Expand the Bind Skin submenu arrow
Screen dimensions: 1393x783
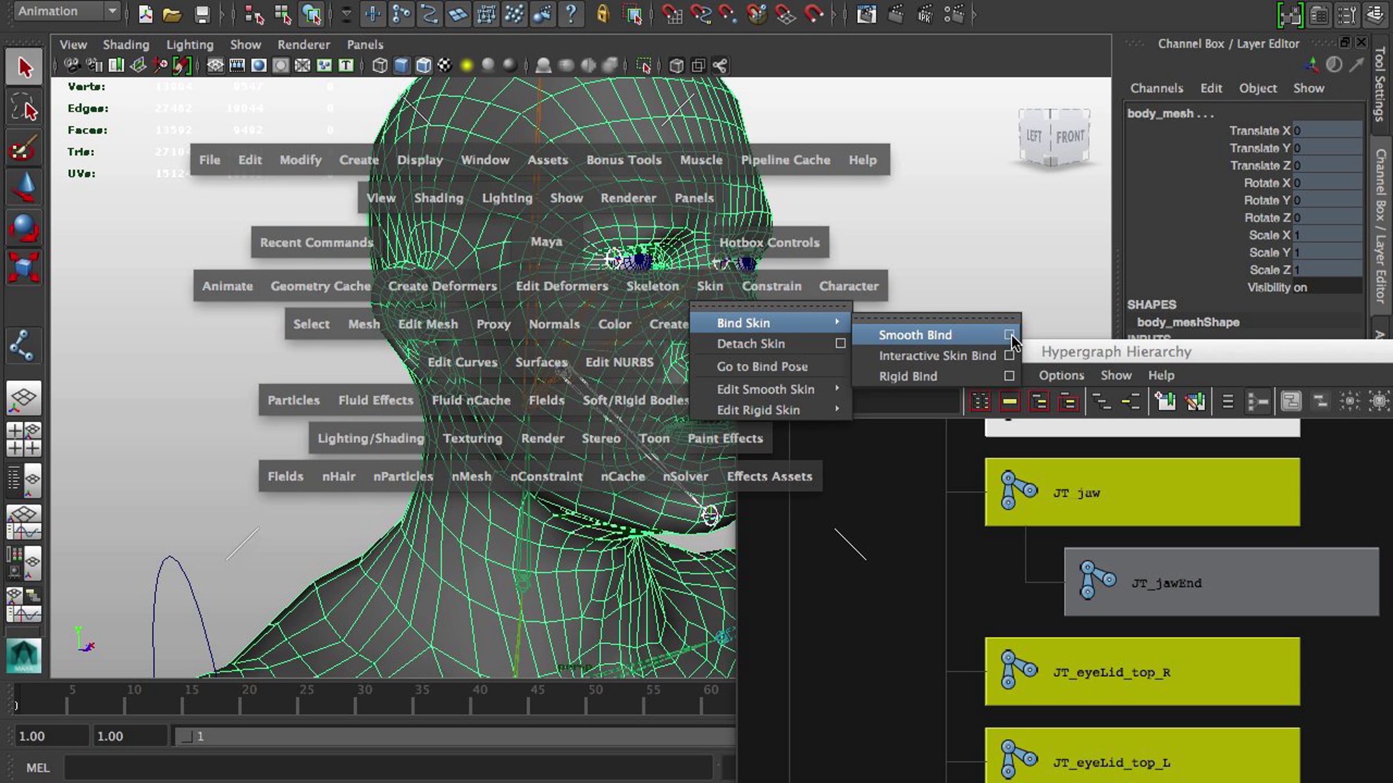click(x=837, y=322)
